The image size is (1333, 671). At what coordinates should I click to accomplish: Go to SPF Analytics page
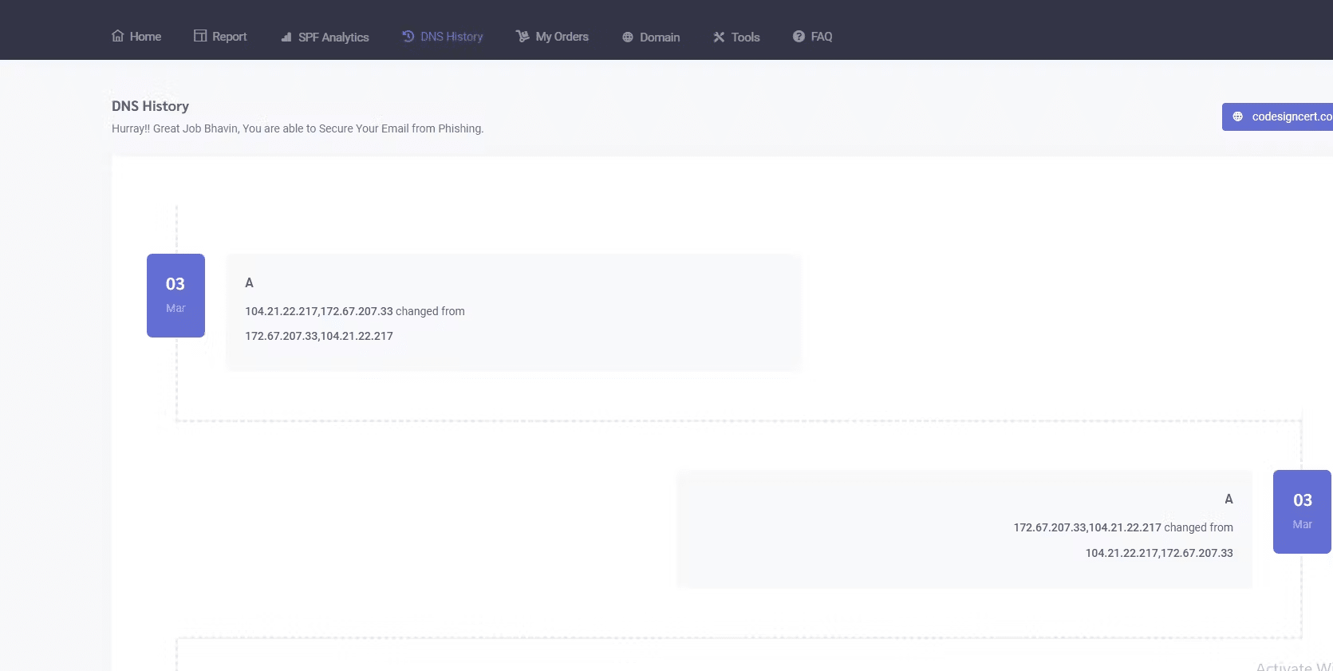click(333, 37)
